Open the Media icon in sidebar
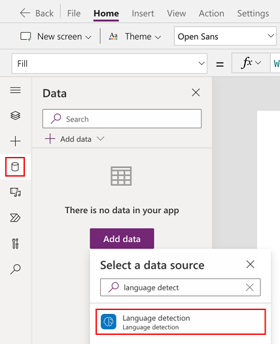Image resolution: width=280 pixels, height=344 pixels. pyautogui.click(x=15, y=192)
